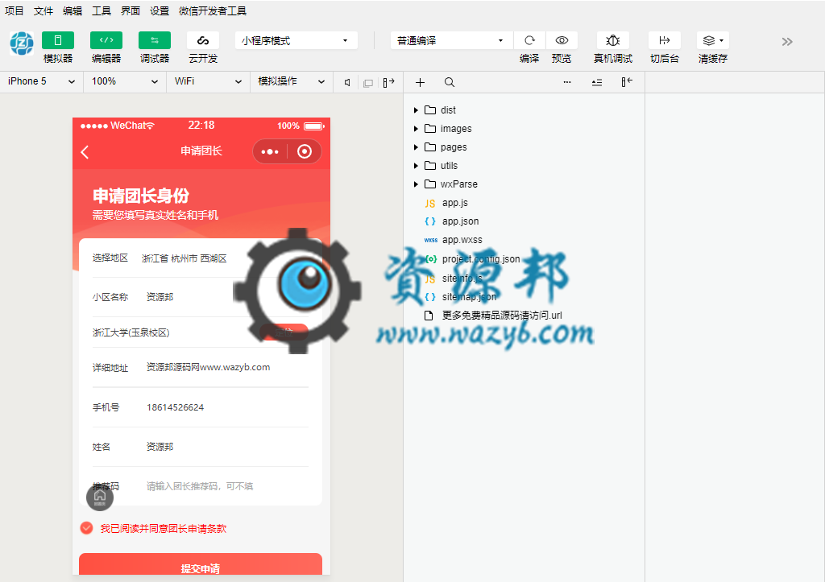
Task: Click the preview eye icon
Action: 562,40
